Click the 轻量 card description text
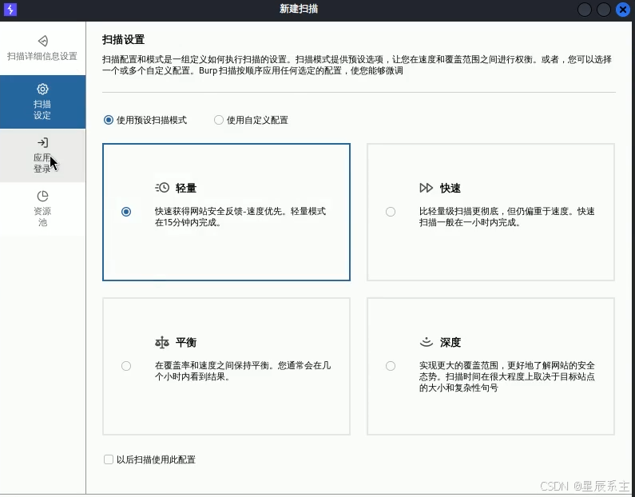The height and width of the screenshot is (497, 635). [x=240, y=217]
